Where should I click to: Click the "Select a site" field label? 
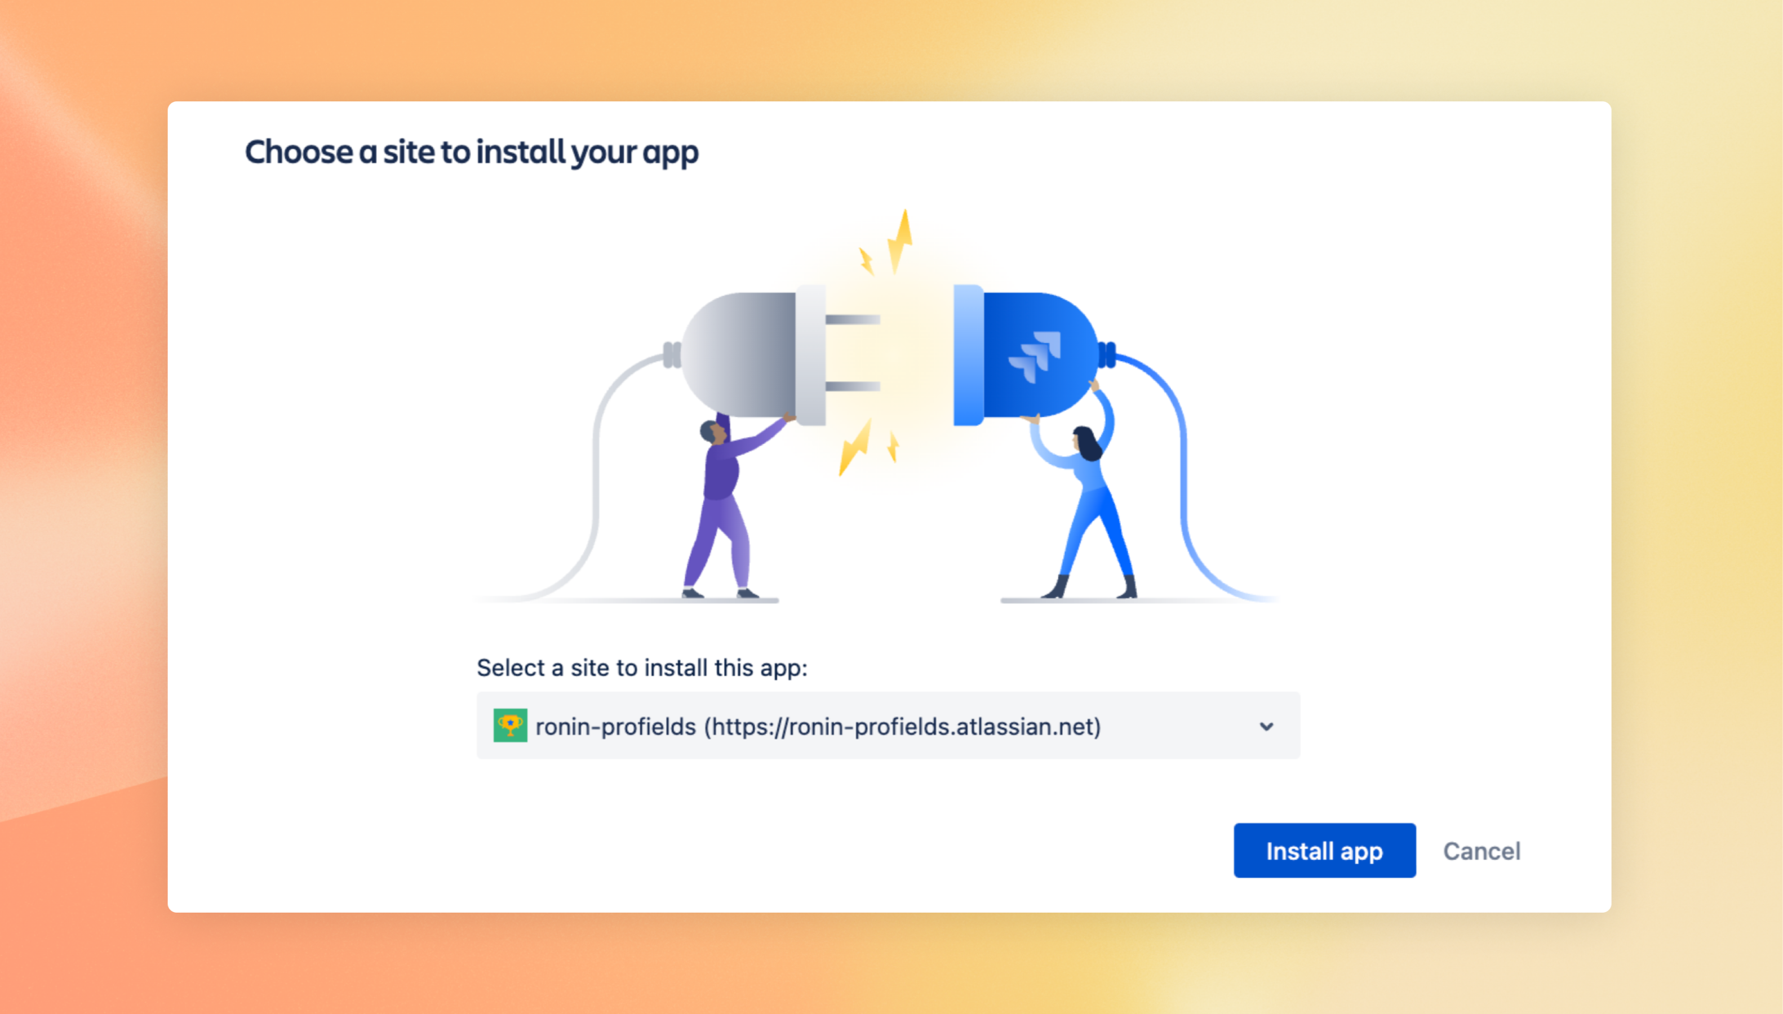tap(641, 668)
